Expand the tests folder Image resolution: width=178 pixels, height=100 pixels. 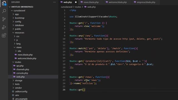13,84
